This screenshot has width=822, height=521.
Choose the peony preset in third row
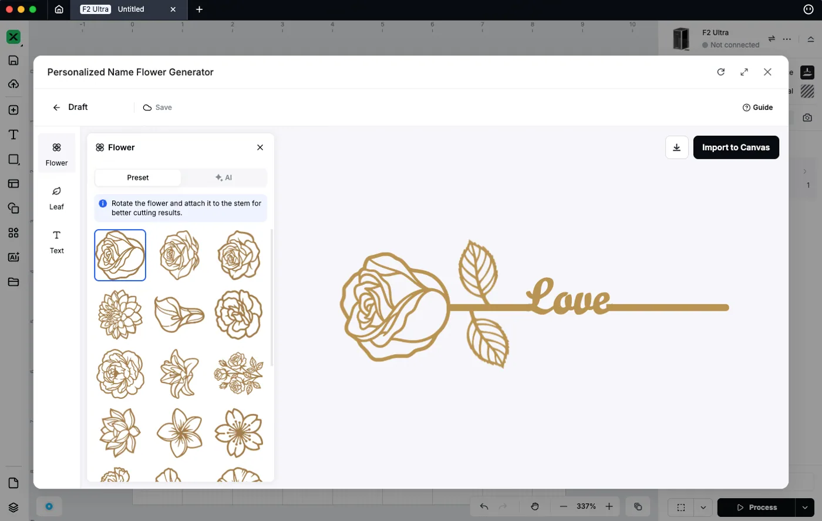[x=120, y=374]
